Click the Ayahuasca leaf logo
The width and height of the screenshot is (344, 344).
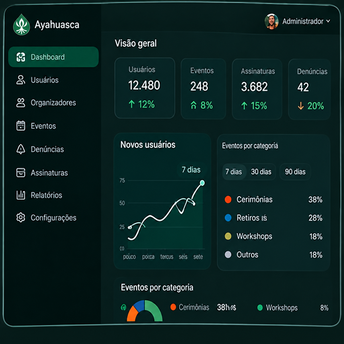21,25
